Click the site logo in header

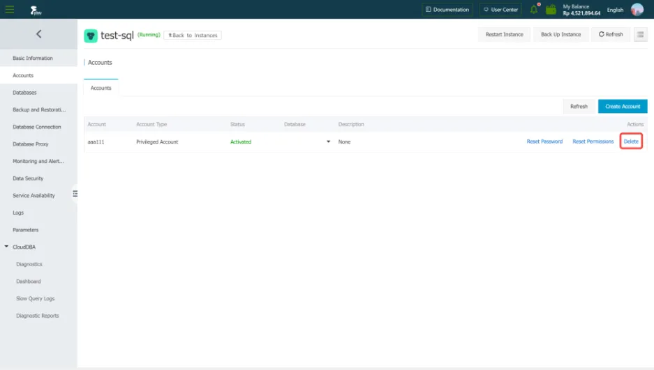click(x=36, y=10)
